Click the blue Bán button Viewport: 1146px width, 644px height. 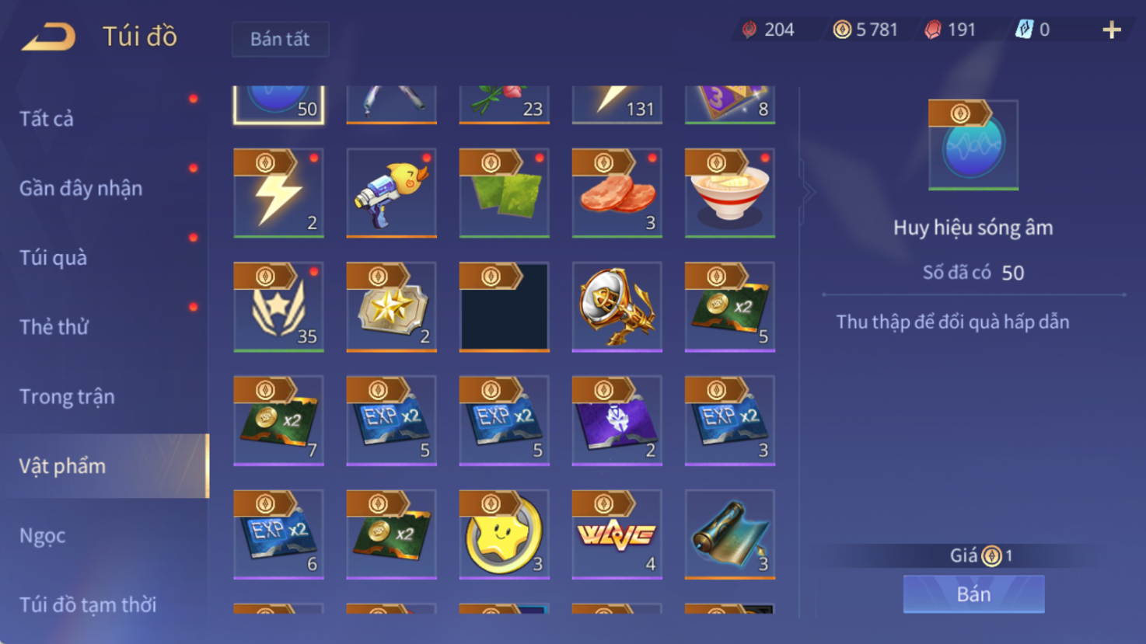click(973, 594)
